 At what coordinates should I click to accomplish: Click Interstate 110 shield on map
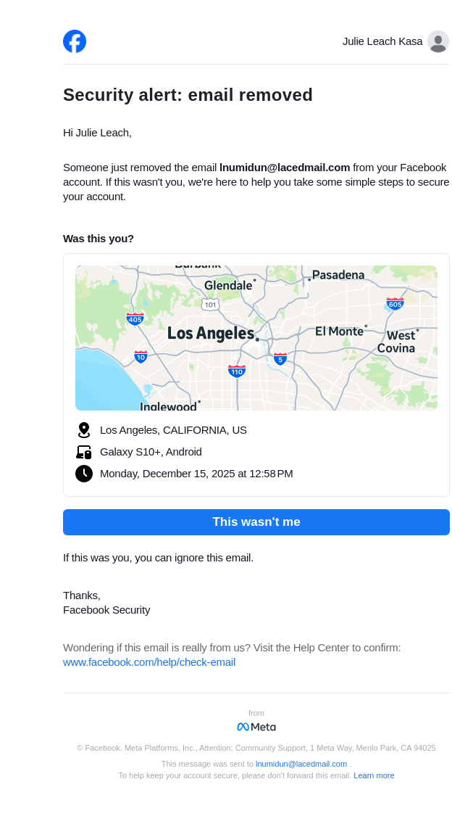237,371
